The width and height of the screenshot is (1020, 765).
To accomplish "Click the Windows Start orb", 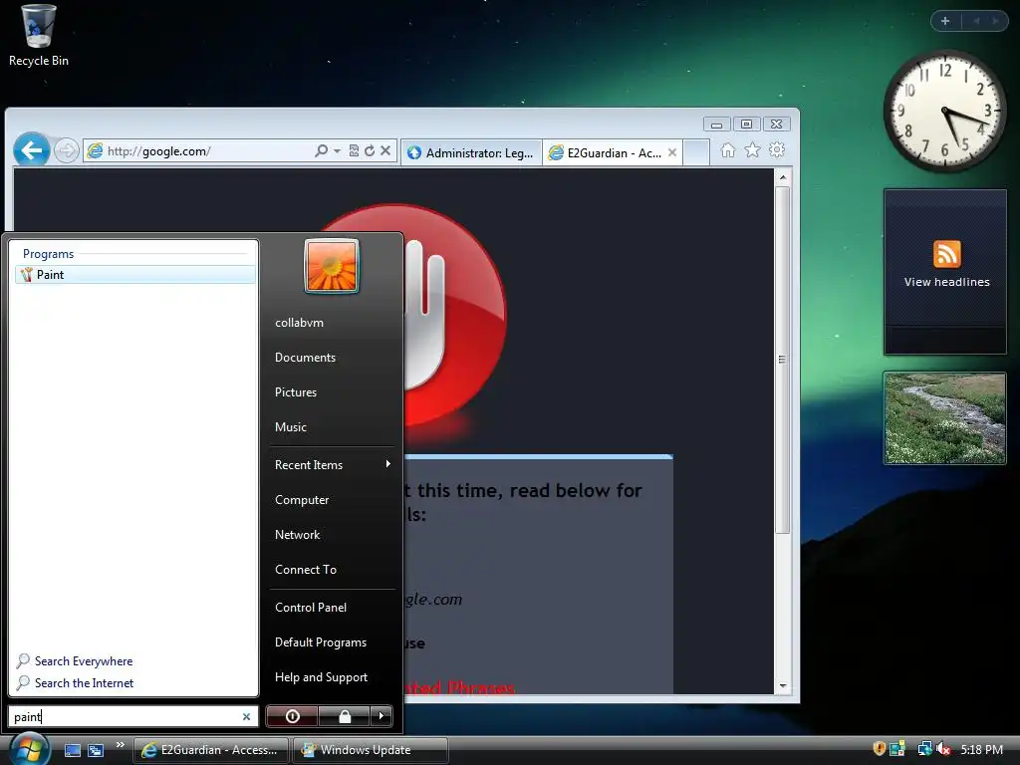I will 29,750.
